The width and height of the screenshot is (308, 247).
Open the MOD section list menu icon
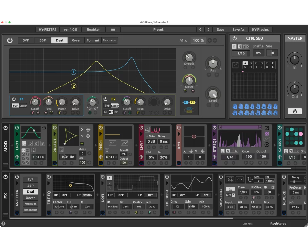[6, 165]
